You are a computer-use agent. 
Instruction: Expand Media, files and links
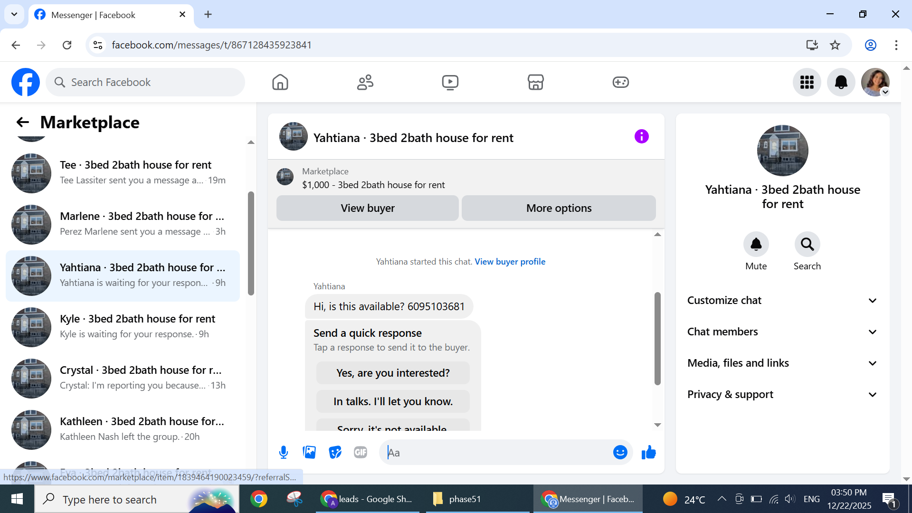(782, 363)
